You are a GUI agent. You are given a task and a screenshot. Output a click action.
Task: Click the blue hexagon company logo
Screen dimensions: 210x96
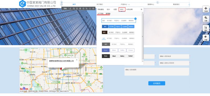tap(22, 4)
